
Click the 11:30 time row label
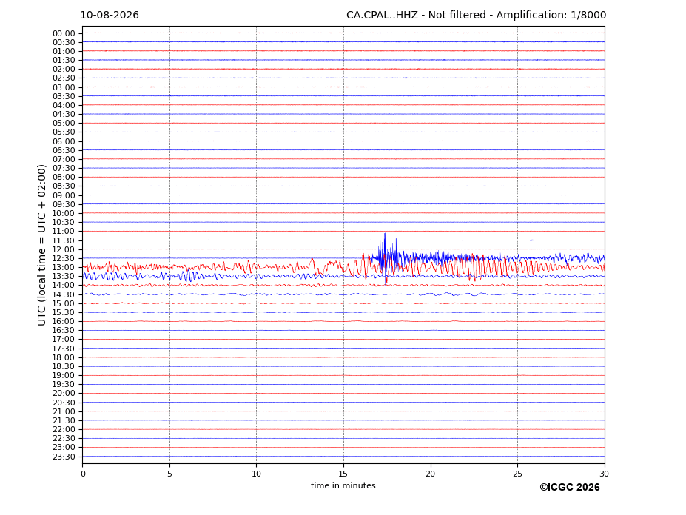click(64, 240)
